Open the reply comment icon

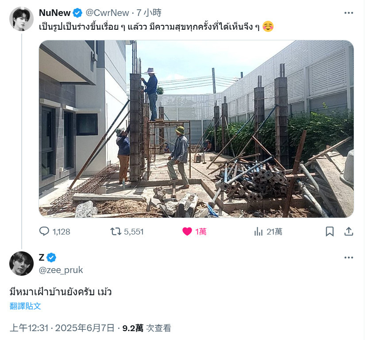44,231
